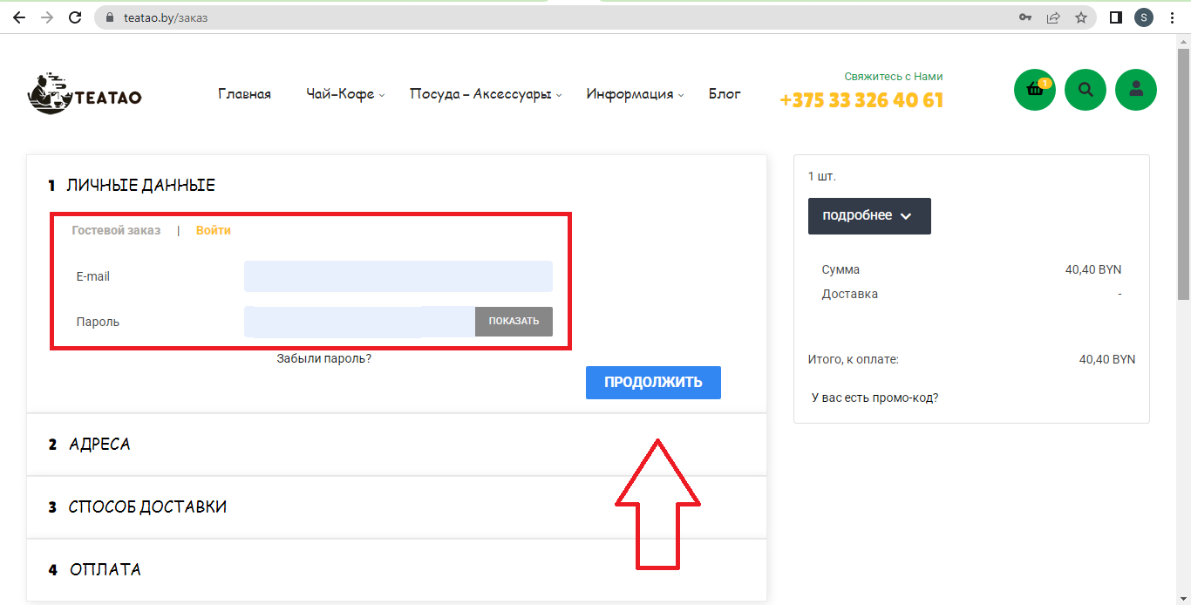This screenshot has width=1191, height=605.
Task: Toggle password visibility with ПОКАЗАТЬ
Action: 514,321
